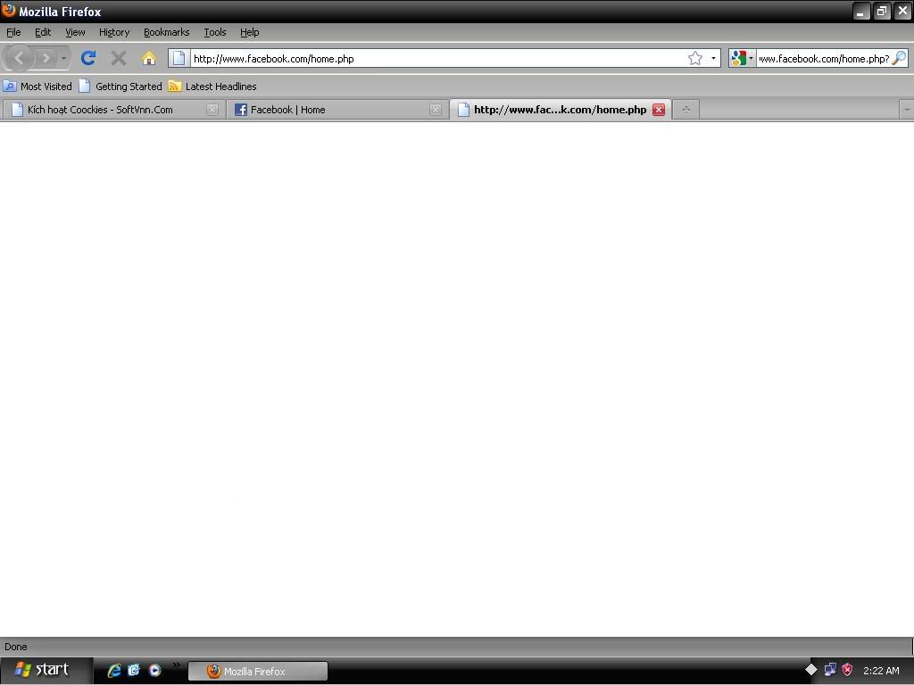Go to the home page
Image resolution: width=914 pixels, height=685 pixels.
coord(149,58)
